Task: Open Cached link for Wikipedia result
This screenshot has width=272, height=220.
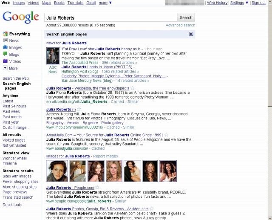Action: tap(117, 101)
